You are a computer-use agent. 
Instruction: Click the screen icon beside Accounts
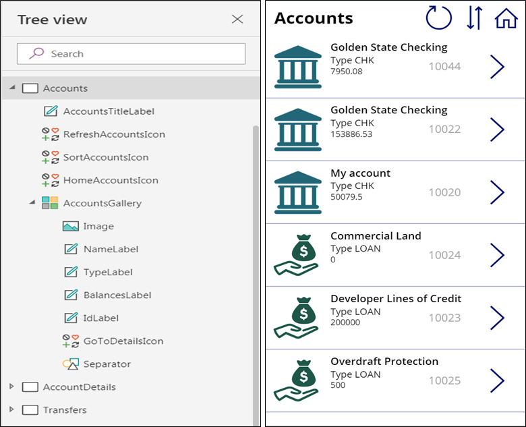[30, 88]
